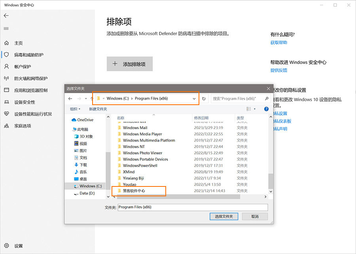
Task: Click file list vertical scrollbar thumb
Action: [271, 181]
